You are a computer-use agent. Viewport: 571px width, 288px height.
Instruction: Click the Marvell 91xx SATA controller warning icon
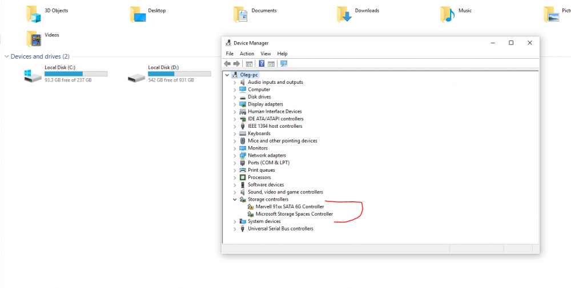pyautogui.click(x=251, y=206)
